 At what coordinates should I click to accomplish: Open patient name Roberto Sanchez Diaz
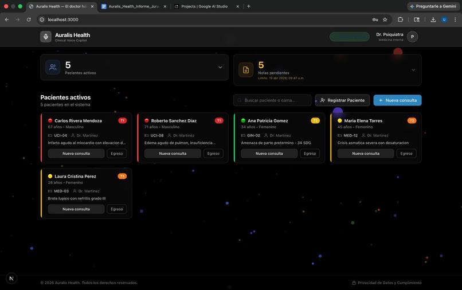[174, 120]
